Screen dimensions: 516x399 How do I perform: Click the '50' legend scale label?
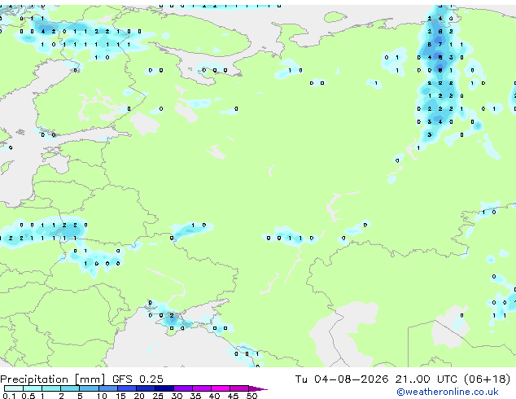pyautogui.click(x=251, y=396)
